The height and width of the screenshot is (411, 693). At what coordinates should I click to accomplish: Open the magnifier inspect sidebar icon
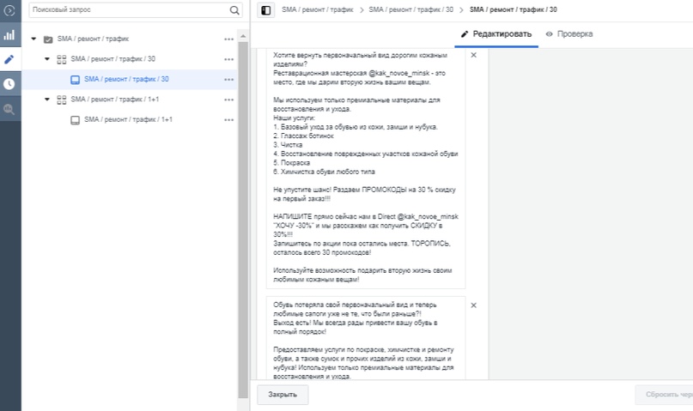click(x=9, y=109)
